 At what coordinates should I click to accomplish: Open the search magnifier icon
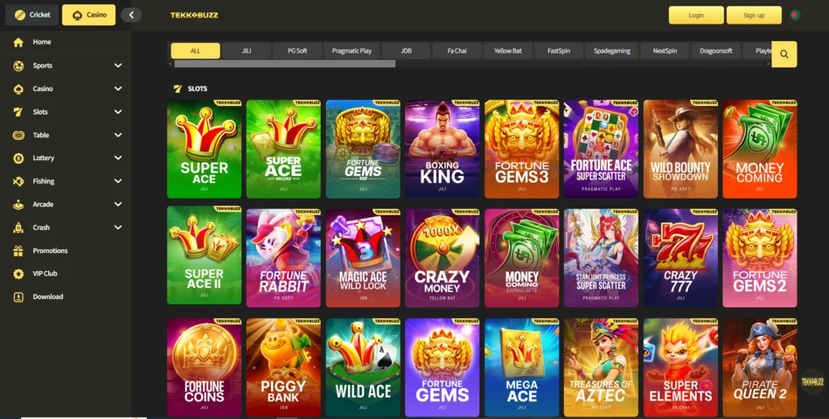[784, 54]
